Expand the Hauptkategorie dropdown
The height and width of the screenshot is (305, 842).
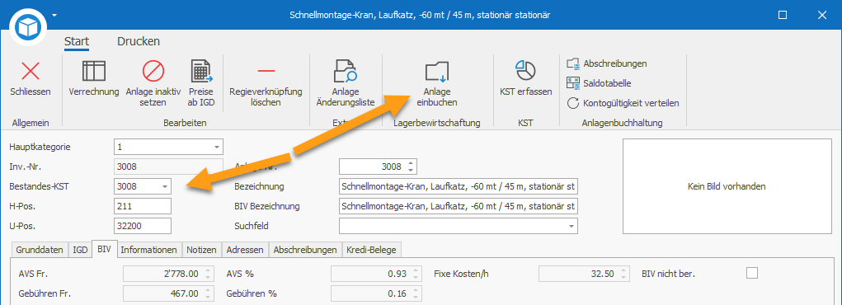point(216,147)
